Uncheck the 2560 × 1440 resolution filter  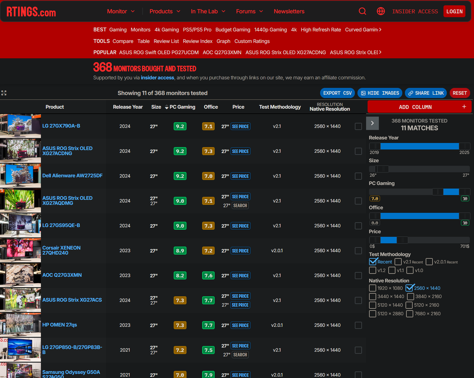click(x=409, y=288)
